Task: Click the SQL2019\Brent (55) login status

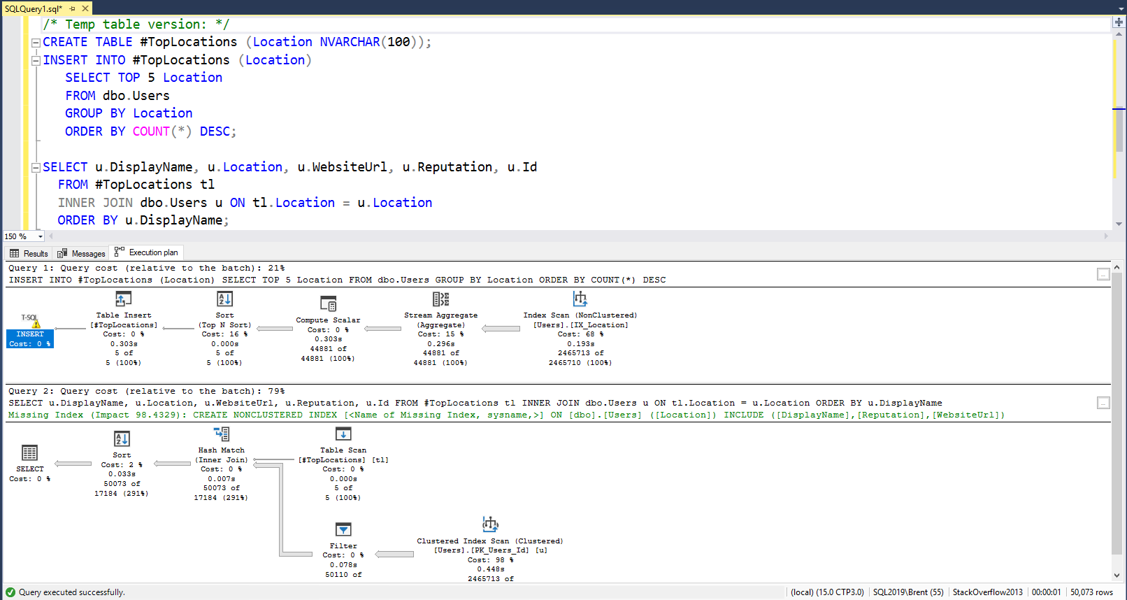Action: (908, 592)
